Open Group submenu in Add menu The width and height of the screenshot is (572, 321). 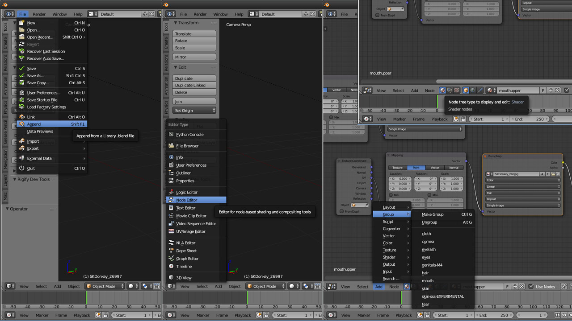(x=391, y=214)
